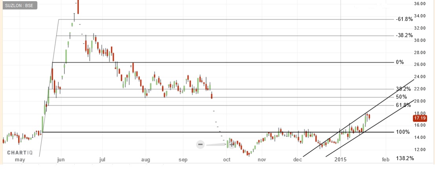This screenshot has height=181, width=435.
Task: Click the 138.2% Fibonacci level label
Action: pos(406,158)
